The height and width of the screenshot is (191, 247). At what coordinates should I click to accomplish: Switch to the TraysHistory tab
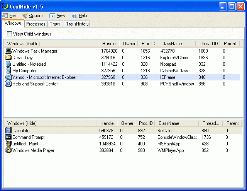pos(77,24)
